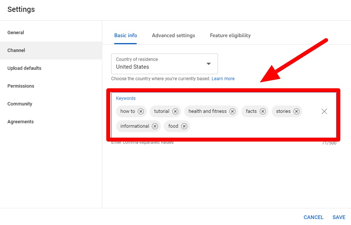Clear all keywords with the X icon
This screenshot has width=351, height=225.
point(324,111)
